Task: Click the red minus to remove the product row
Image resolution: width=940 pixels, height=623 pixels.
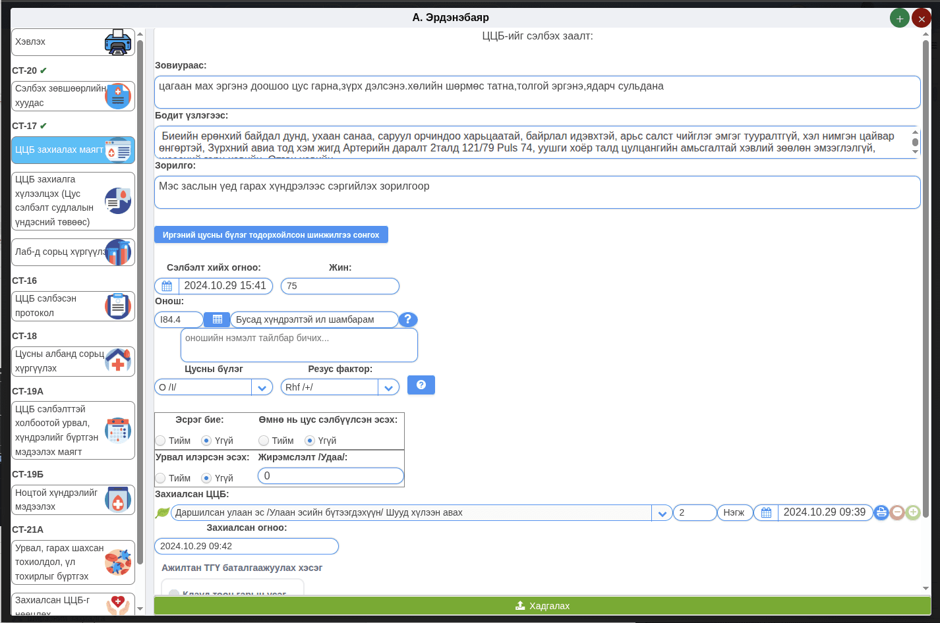Action: click(x=896, y=512)
